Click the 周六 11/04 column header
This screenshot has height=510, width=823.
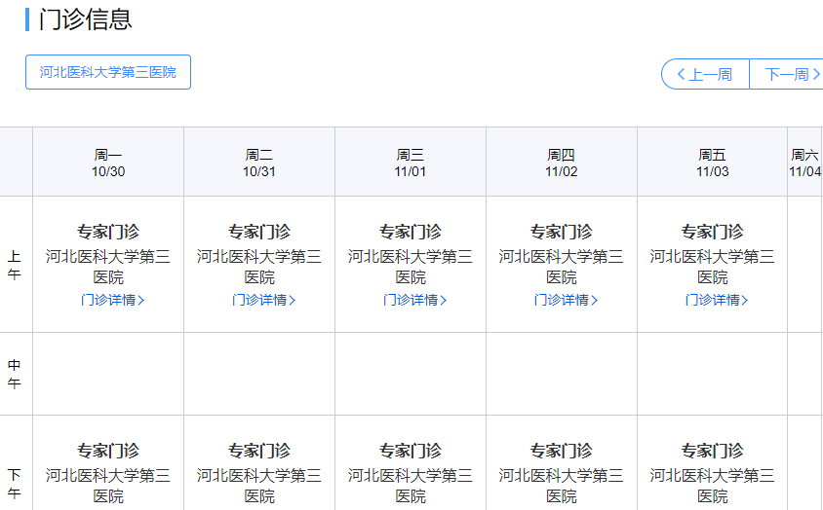tap(804, 163)
